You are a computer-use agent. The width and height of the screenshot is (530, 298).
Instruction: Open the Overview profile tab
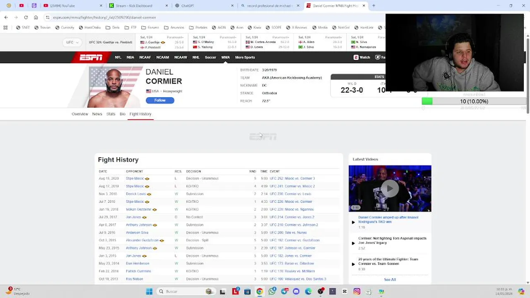point(80,114)
